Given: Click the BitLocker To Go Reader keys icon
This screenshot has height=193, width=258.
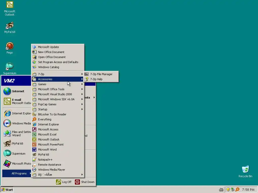Looking at the screenshot, I should pyautogui.click(x=34, y=114).
